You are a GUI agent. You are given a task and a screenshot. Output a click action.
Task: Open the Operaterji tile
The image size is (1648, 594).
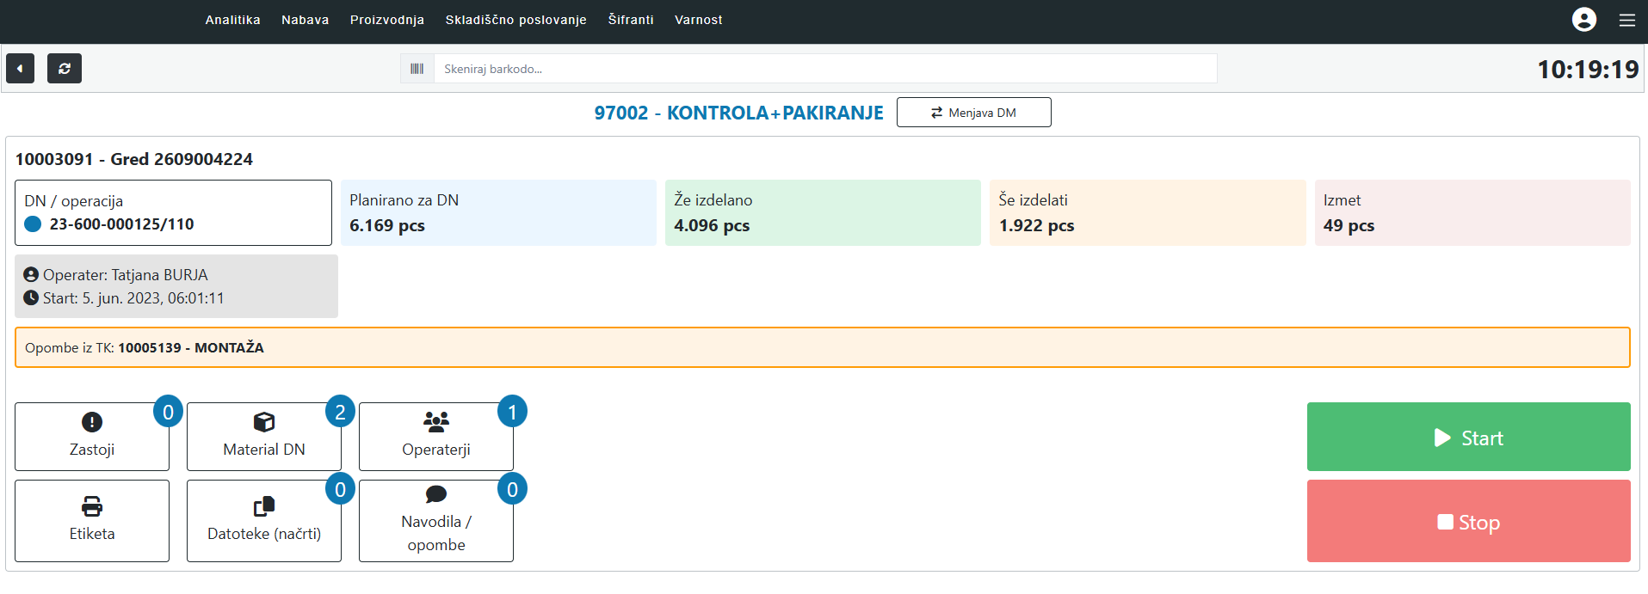[436, 437]
